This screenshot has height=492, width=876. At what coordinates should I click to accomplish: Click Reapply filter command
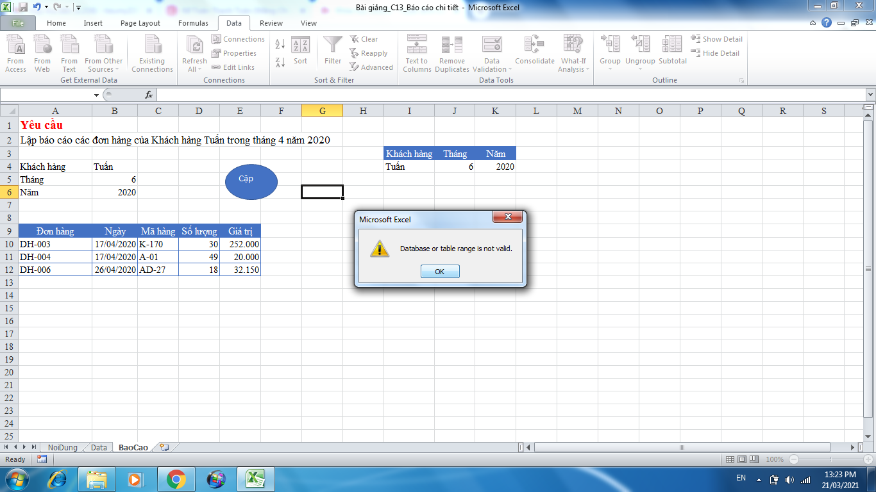[369, 53]
